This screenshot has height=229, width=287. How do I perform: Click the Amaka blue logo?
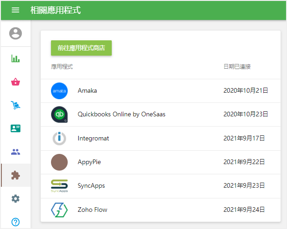(x=59, y=91)
